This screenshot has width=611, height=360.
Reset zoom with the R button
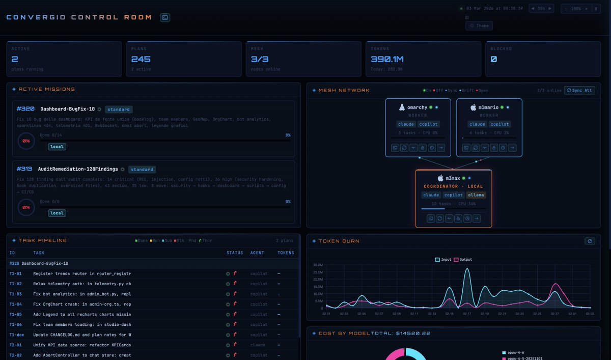595,9
